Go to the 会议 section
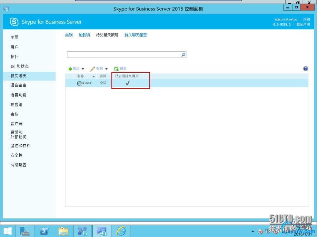 14,114
